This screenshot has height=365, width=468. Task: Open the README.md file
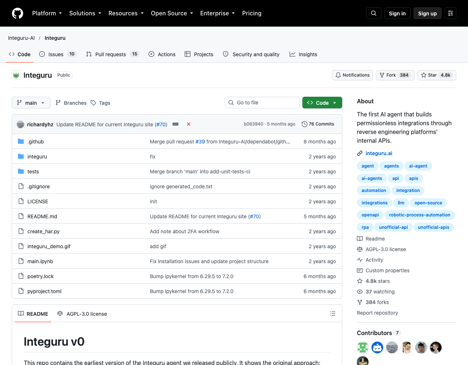[x=42, y=216]
